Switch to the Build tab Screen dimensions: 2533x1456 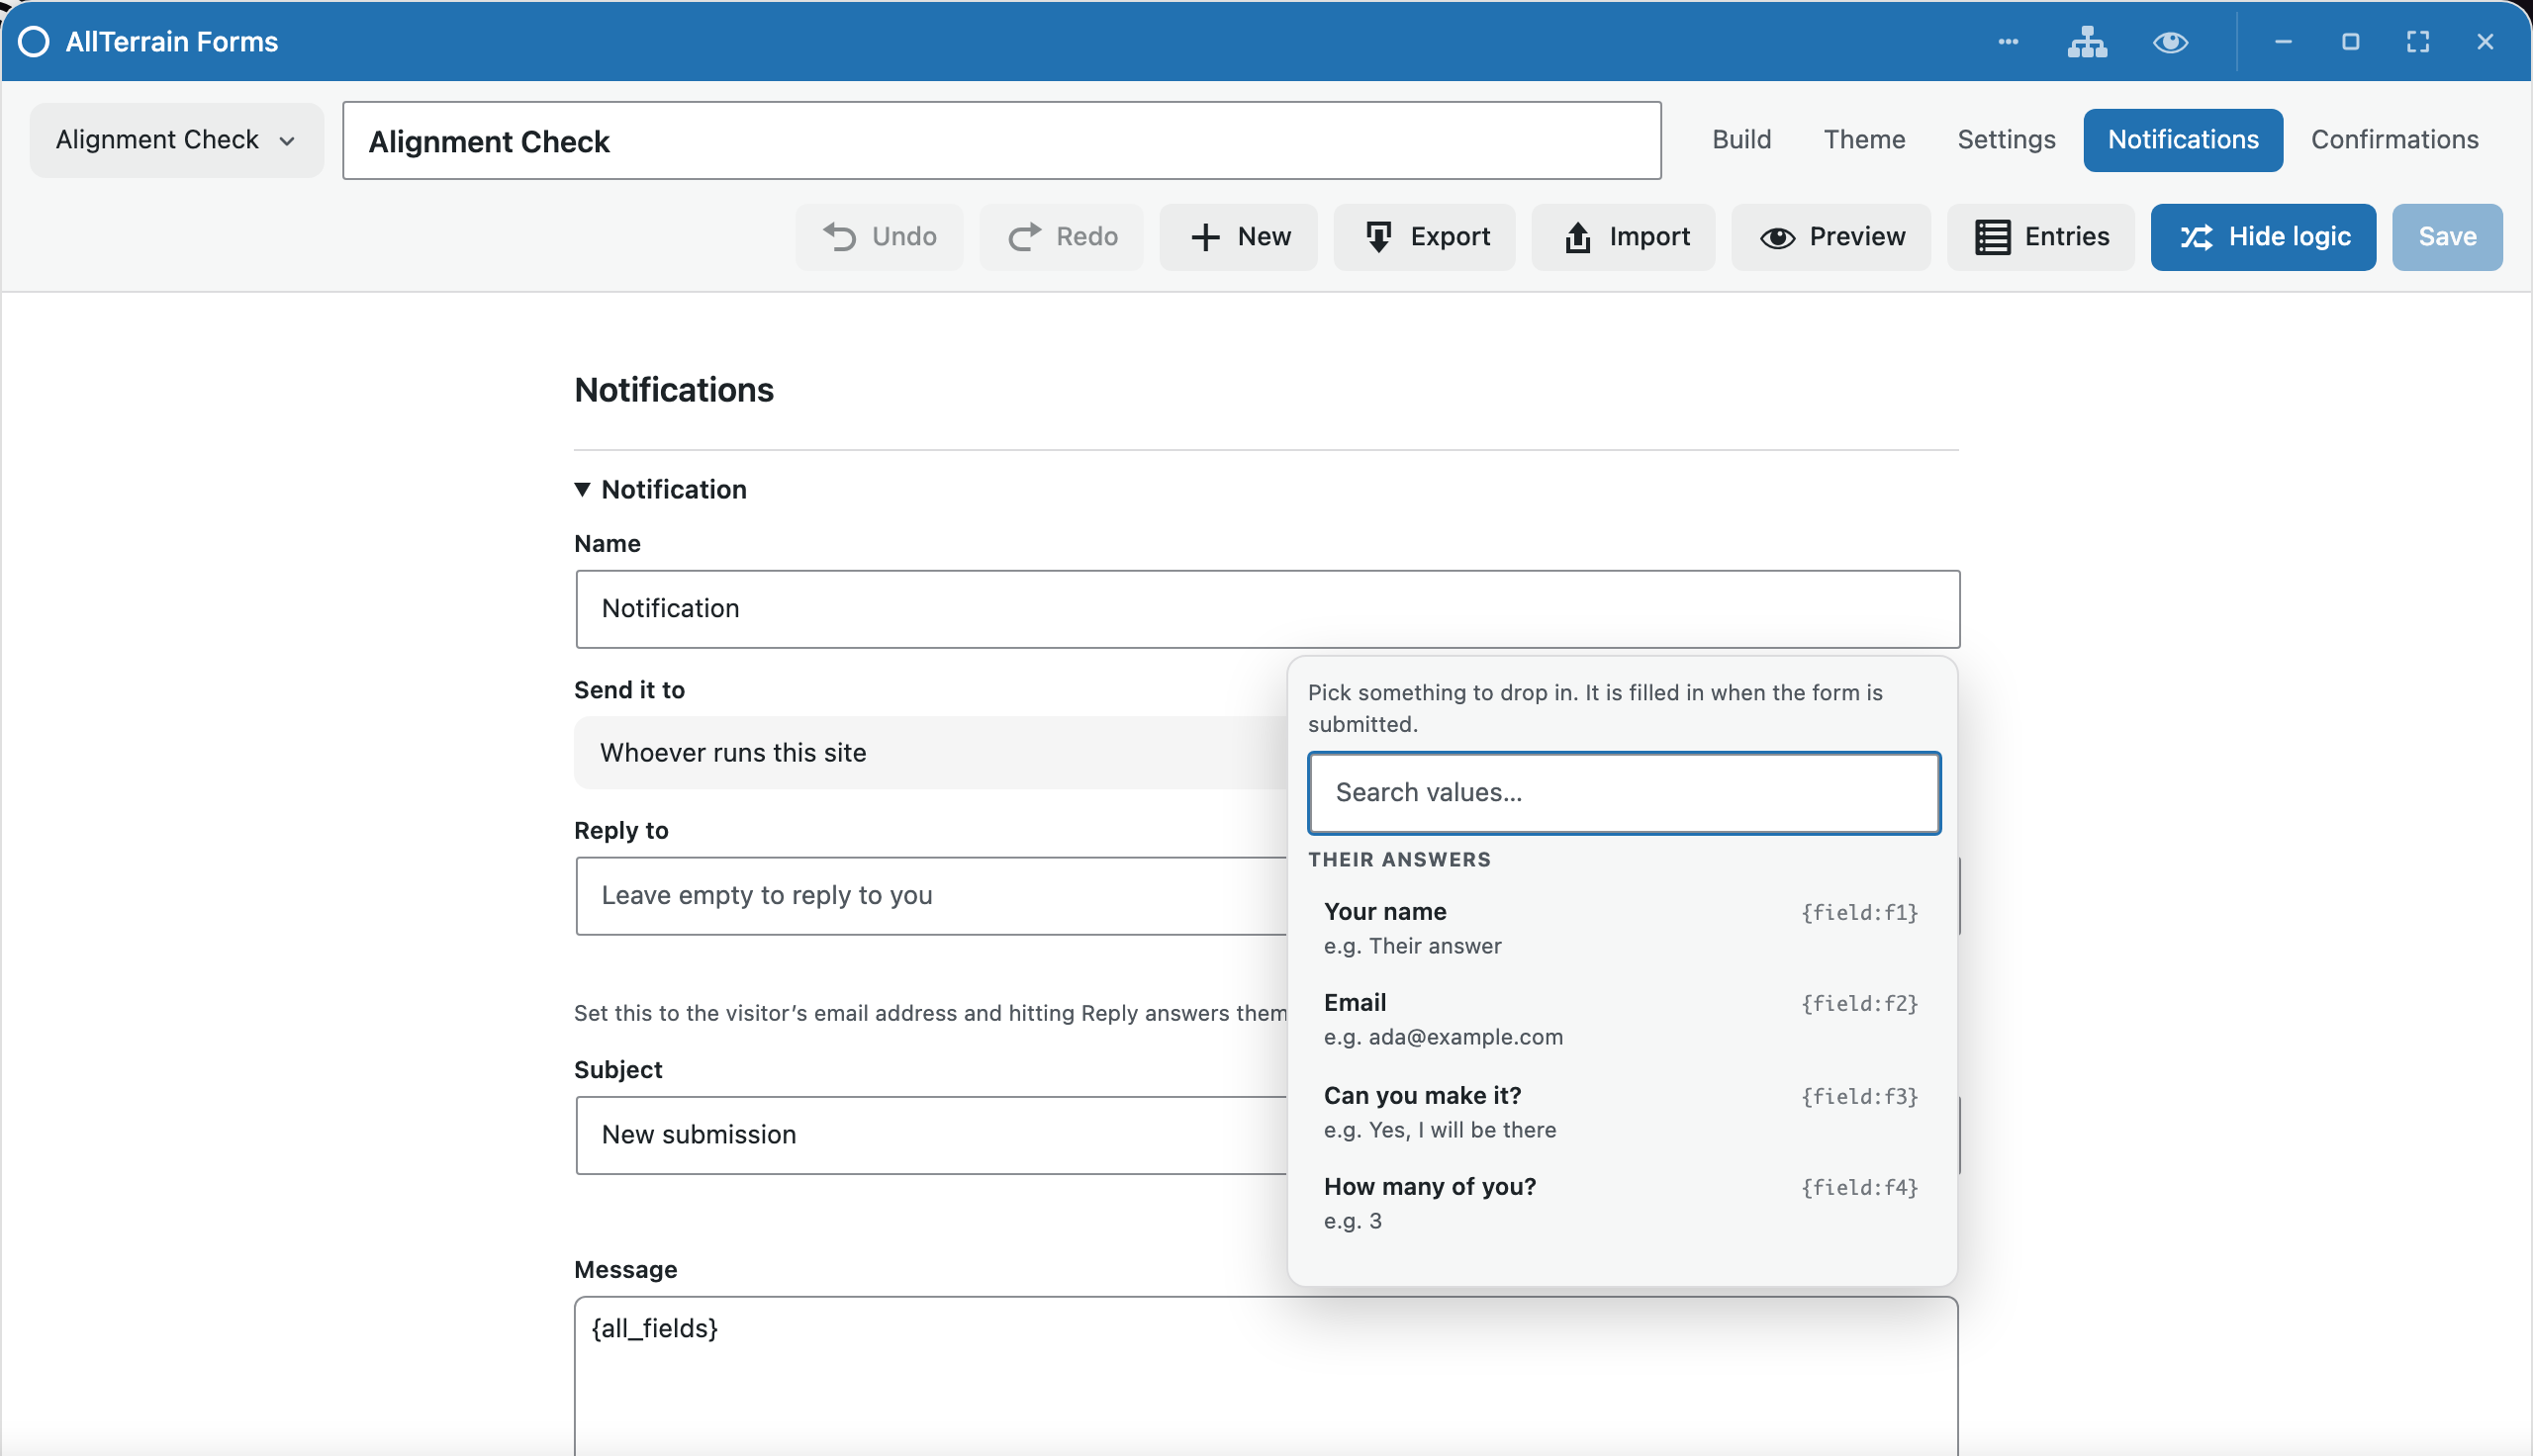point(1741,140)
